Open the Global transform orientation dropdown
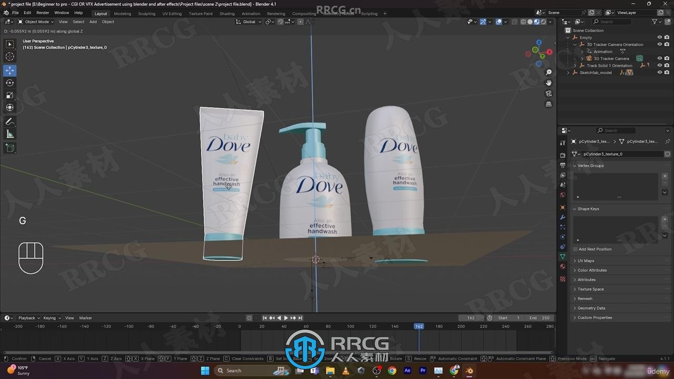674x379 pixels. 249,22
